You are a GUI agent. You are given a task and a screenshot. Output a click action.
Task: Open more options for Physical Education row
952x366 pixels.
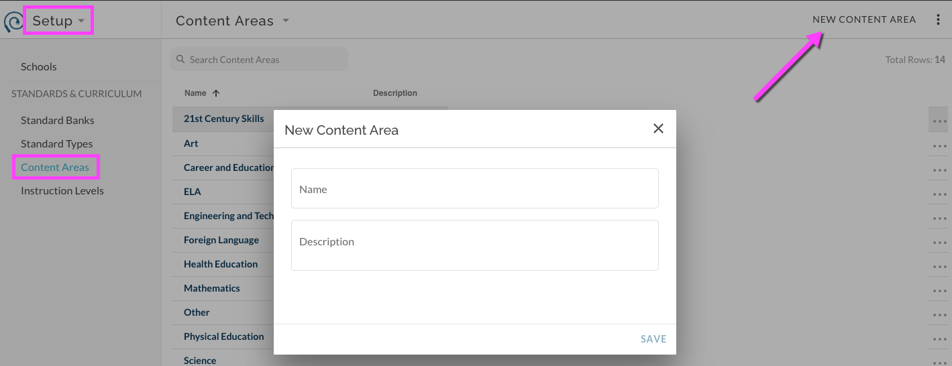[939, 339]
